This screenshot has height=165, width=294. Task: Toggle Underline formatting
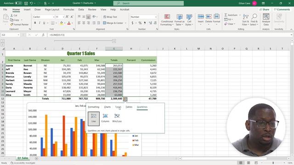click(x=44, y=23)
